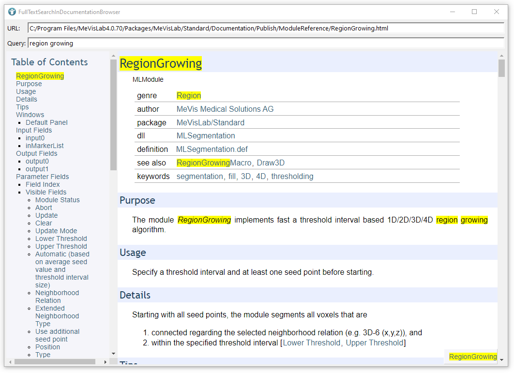This screenshot has height=373, width=514.
Task: Select Update Mode in Visible Fields list
Action: (56, 231)
